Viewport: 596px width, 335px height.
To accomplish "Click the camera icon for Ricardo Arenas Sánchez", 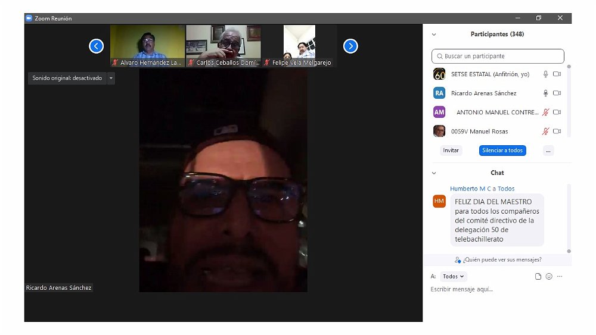I will pos(557,93).
